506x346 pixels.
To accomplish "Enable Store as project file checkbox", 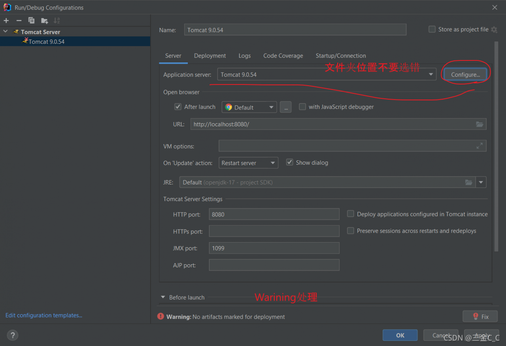I will tap(432, 29).
